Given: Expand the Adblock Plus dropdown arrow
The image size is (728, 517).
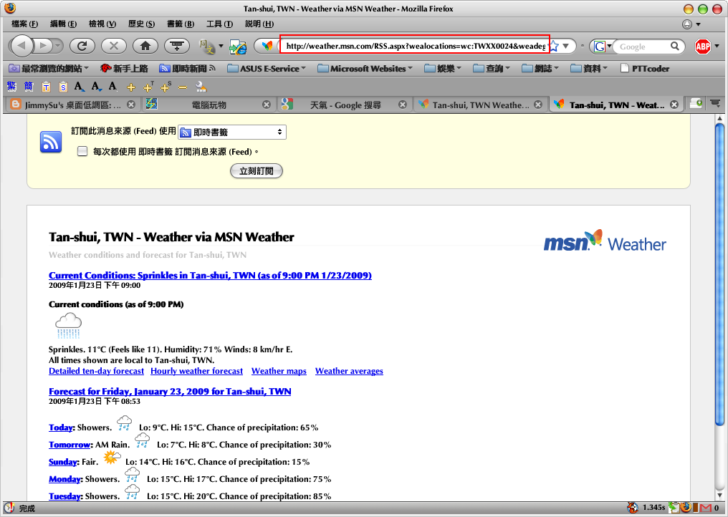Looking at the screenshot, I should (x=717, y=46).
